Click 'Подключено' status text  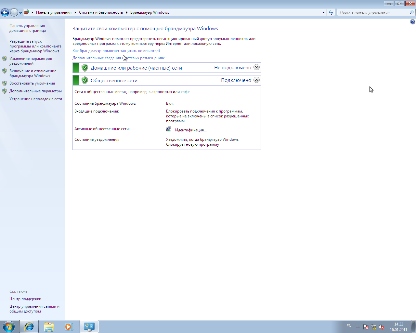coord(236,80)
